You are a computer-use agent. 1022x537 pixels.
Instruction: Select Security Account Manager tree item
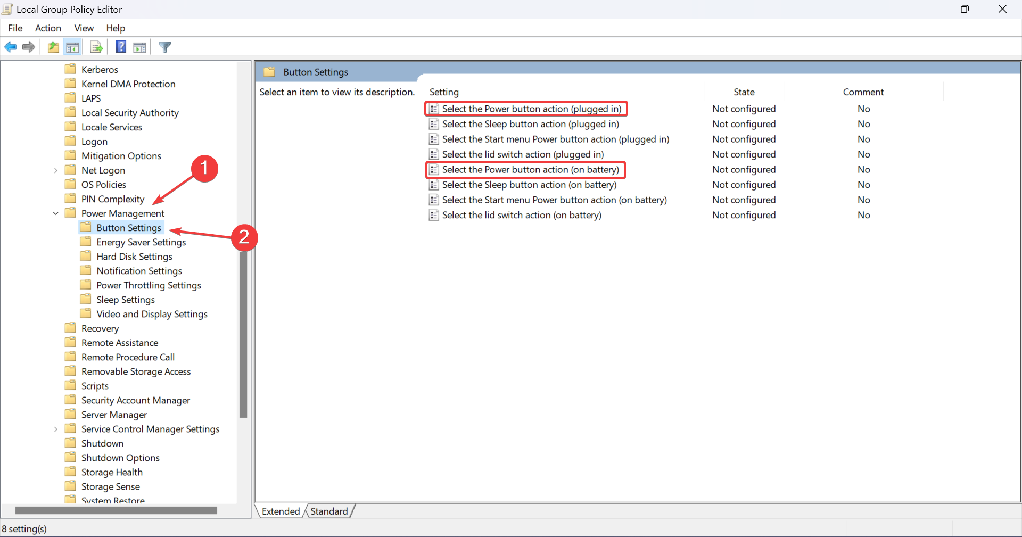135,400
